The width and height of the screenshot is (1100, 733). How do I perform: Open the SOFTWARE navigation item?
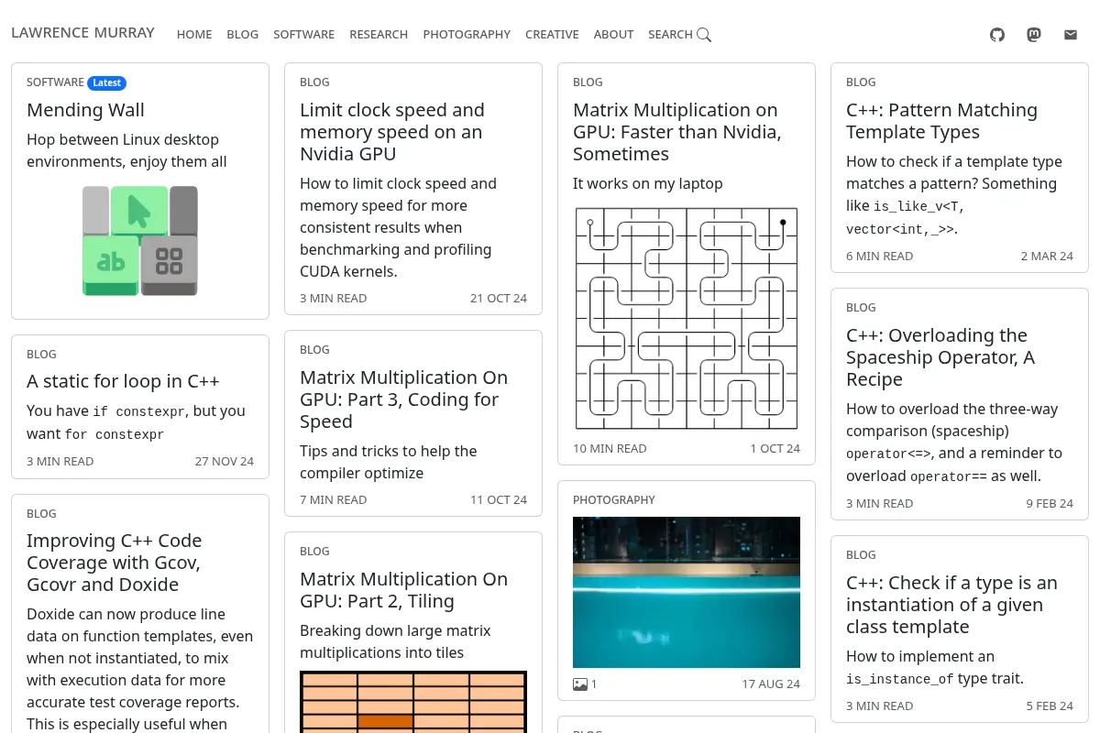pyautogui.click(x=303, y=35)
